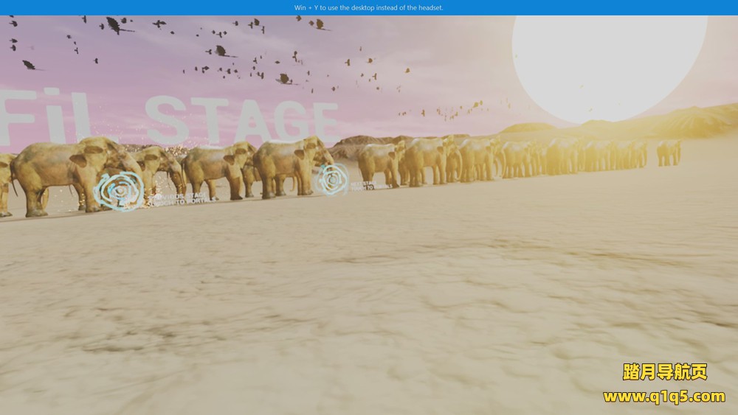The height and width of the screenshot is (415, 738).
Task: Touch the Previous Stage swirl portal
Action: (x=119, y=191)
